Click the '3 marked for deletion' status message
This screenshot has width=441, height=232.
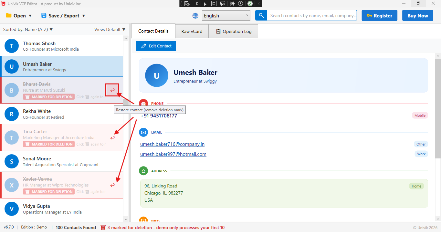tap(166, 227)
